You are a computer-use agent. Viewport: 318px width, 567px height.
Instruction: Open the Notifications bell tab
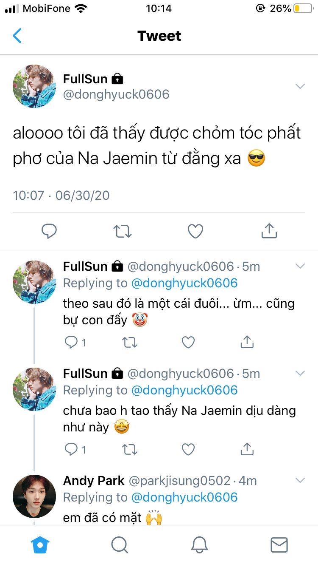[x=199, y=544]
